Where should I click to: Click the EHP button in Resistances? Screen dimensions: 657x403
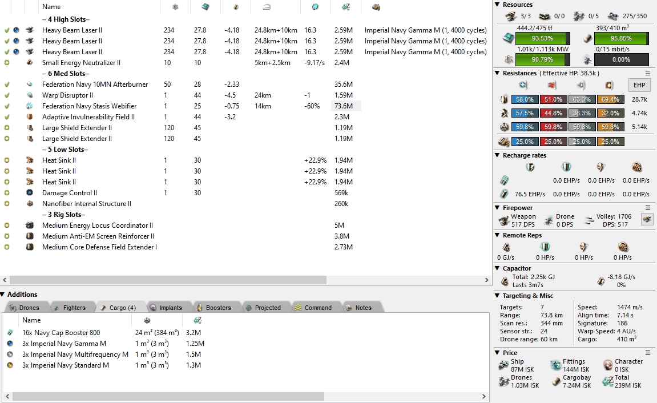[639, 86]
